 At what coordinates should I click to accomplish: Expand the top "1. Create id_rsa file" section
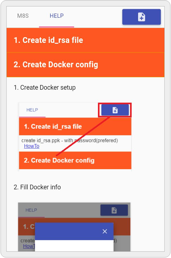click(x=85, y=40)
